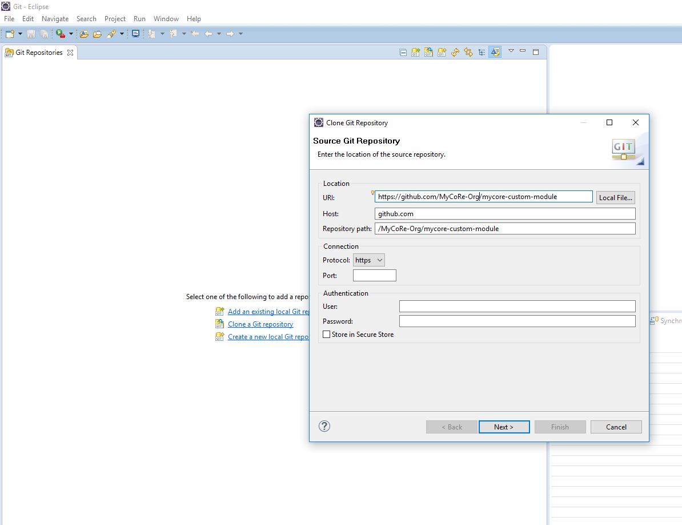This screenshot has height=525, width=682.
Task: Minimize the Git Repositories view panel
Action: 523,51
